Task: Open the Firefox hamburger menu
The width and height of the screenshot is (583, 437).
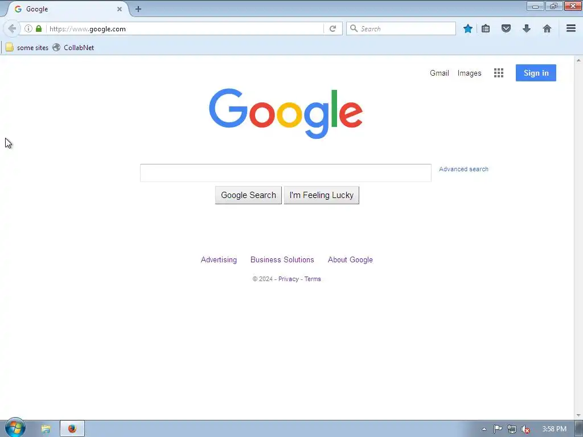Action: click(571, 28)
